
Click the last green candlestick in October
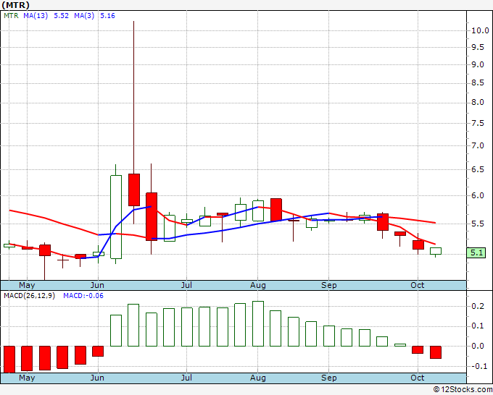(436, 251)
